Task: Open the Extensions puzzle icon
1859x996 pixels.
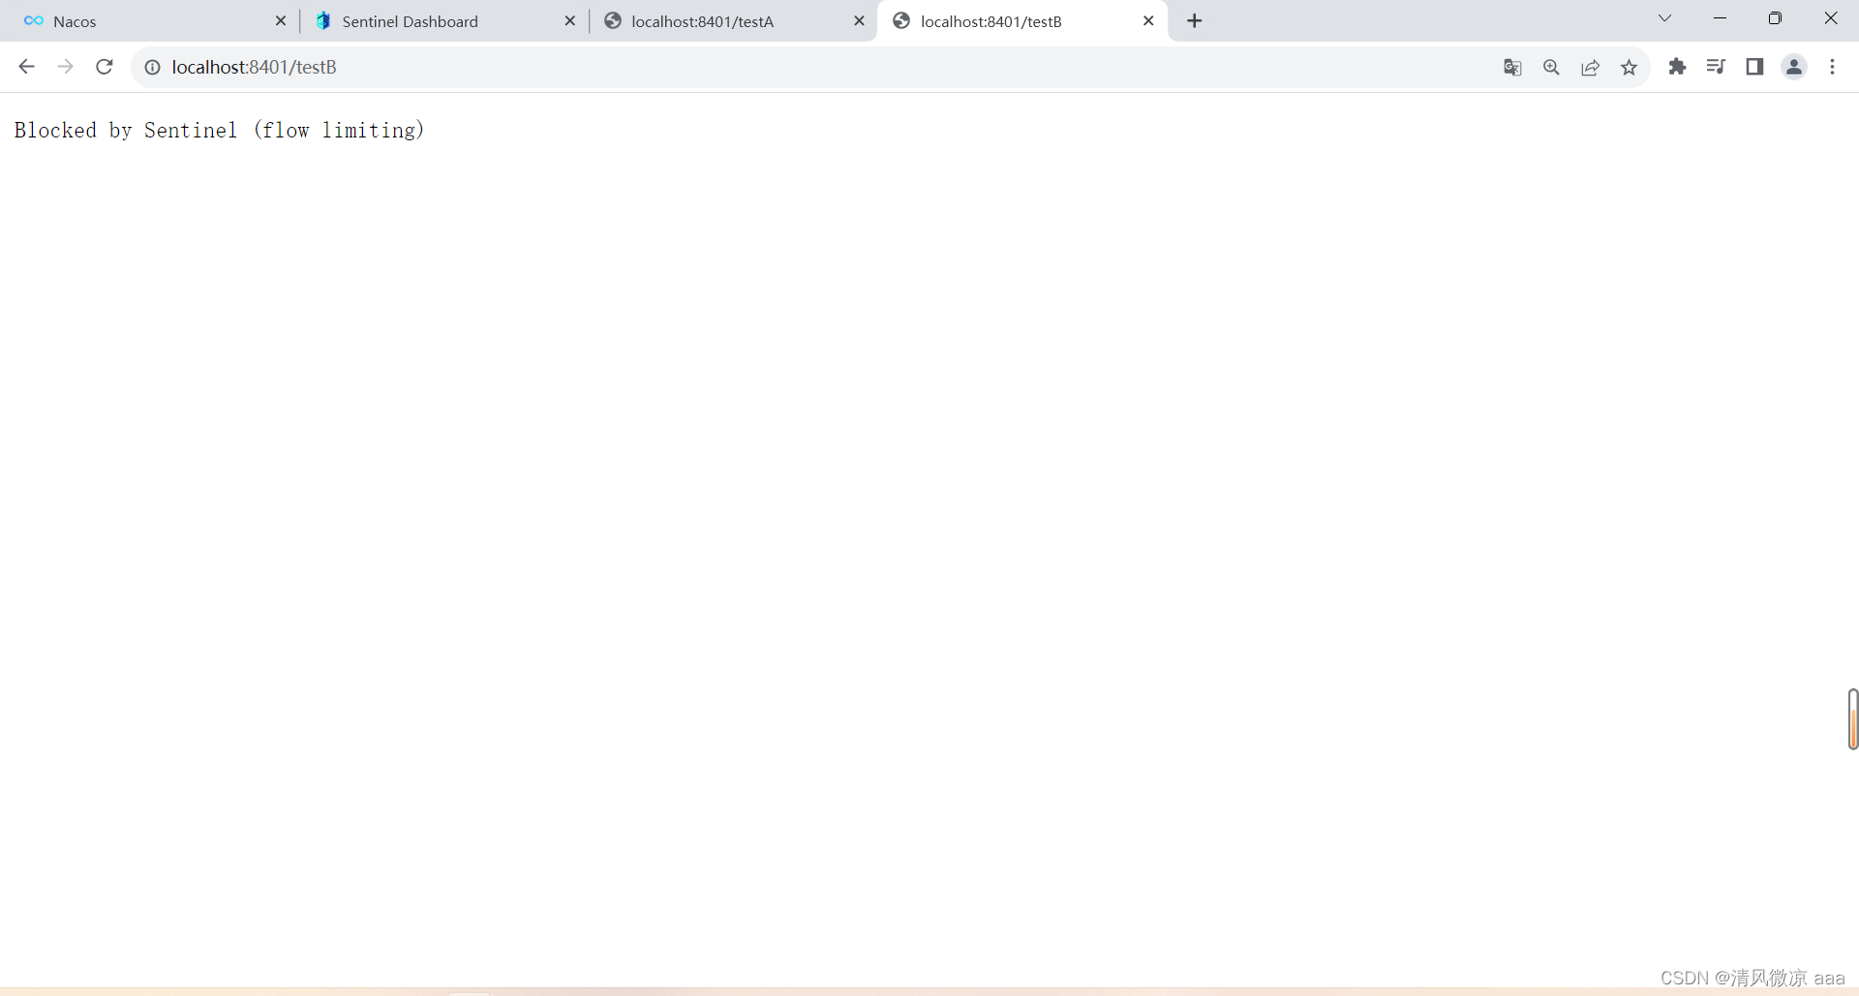Action: pos(1677,67)
